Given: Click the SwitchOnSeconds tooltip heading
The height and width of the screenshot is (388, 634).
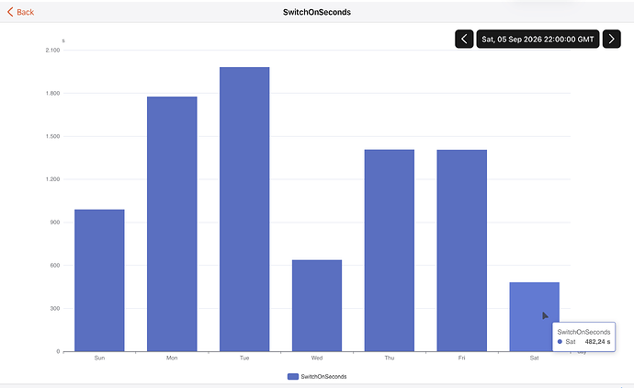Looking at the screenshot, I should [583, 332].
